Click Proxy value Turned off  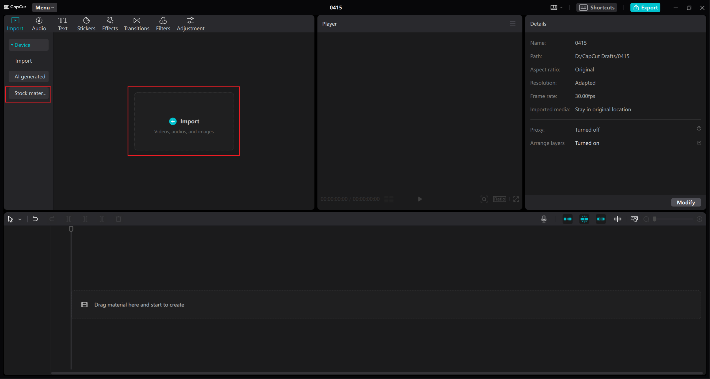[587, 130]
